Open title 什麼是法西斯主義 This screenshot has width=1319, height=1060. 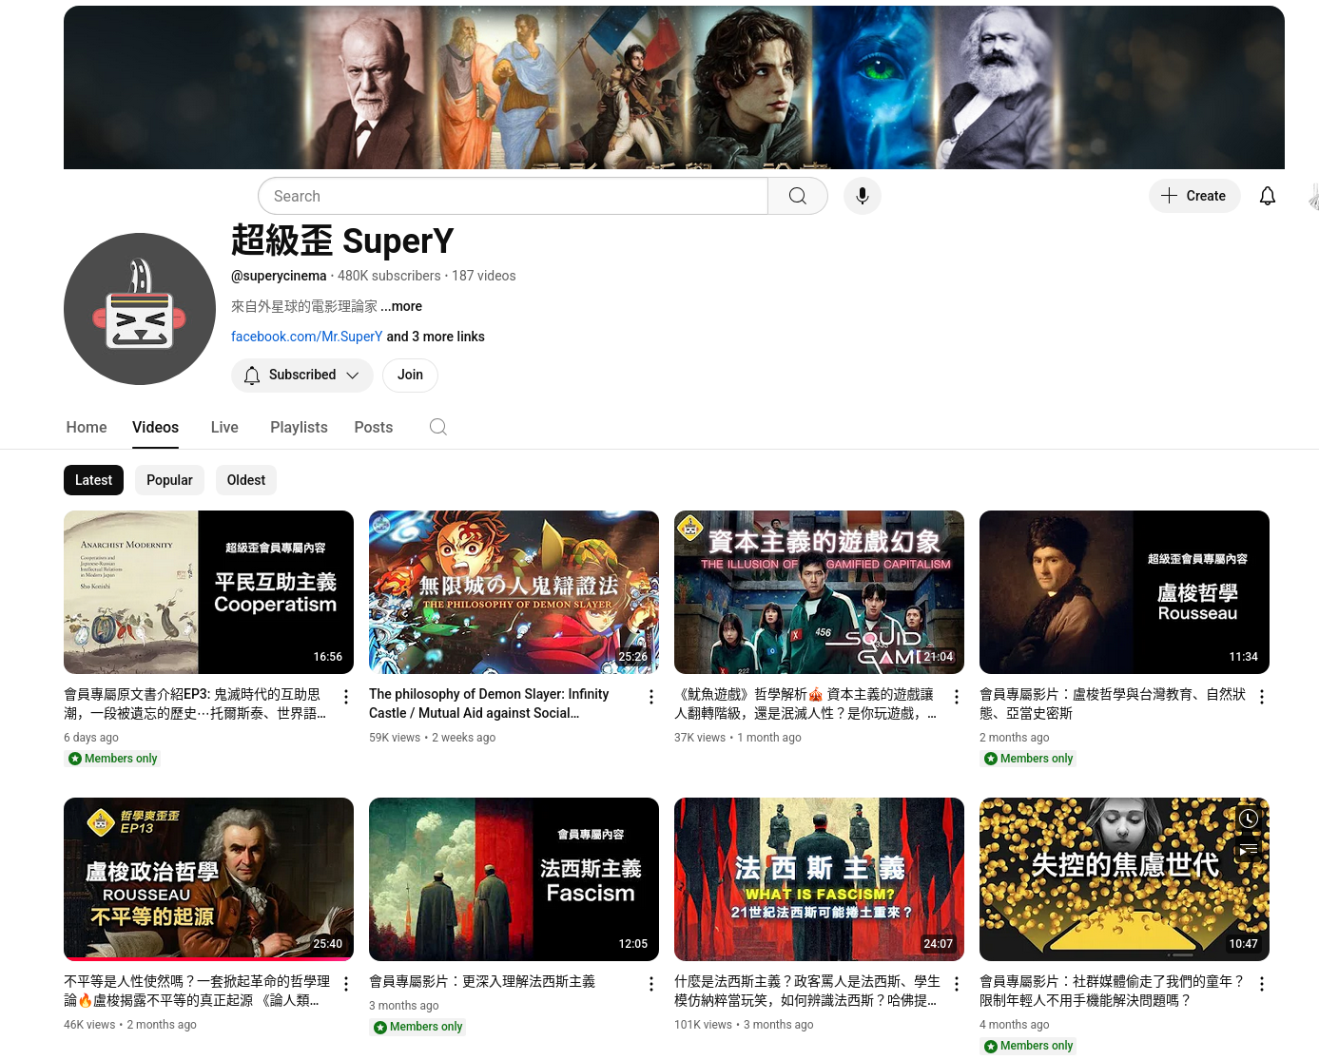[807, 991]
